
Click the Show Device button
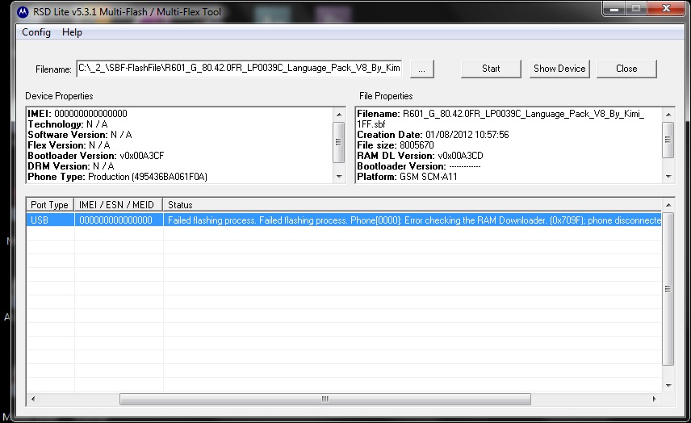click(x=559, y=69)
